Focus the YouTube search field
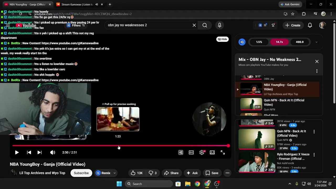The height and width of the screenshot is (189, 336). 148,25
